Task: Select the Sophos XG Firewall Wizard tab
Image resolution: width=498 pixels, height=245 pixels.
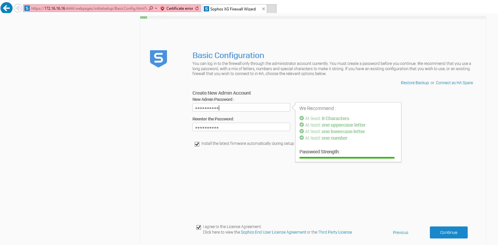Action: [234, 9]
